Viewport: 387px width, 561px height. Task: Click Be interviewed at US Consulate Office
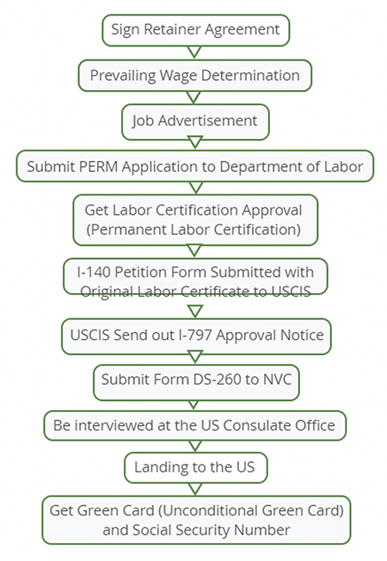pos(195,425)
